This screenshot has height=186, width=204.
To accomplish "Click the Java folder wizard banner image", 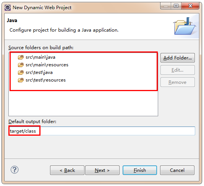I will pos(185,26).
